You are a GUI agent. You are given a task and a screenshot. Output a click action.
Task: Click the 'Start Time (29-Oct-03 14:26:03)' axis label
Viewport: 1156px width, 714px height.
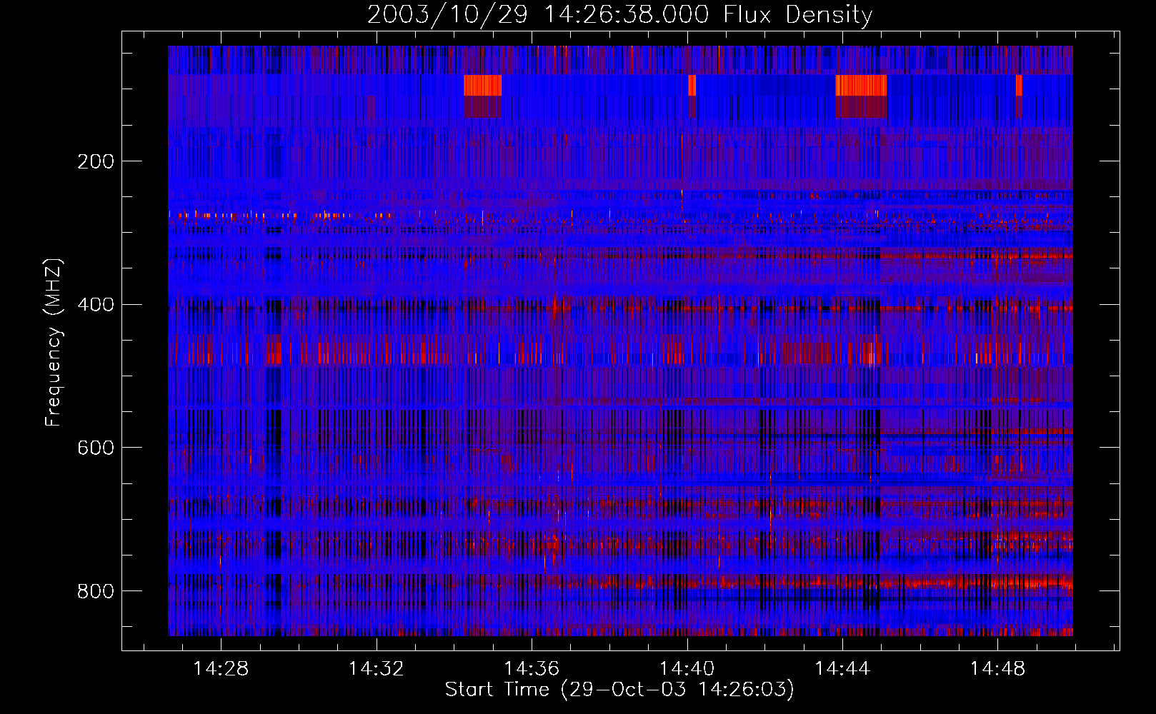tap(619, 690)
